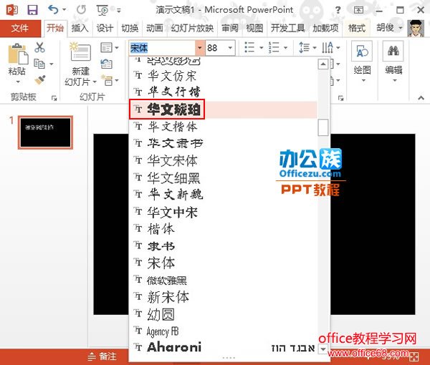Viewport: 430px width, 365px height.
Task: Click font list scroll down arrow
Action: 323,349
